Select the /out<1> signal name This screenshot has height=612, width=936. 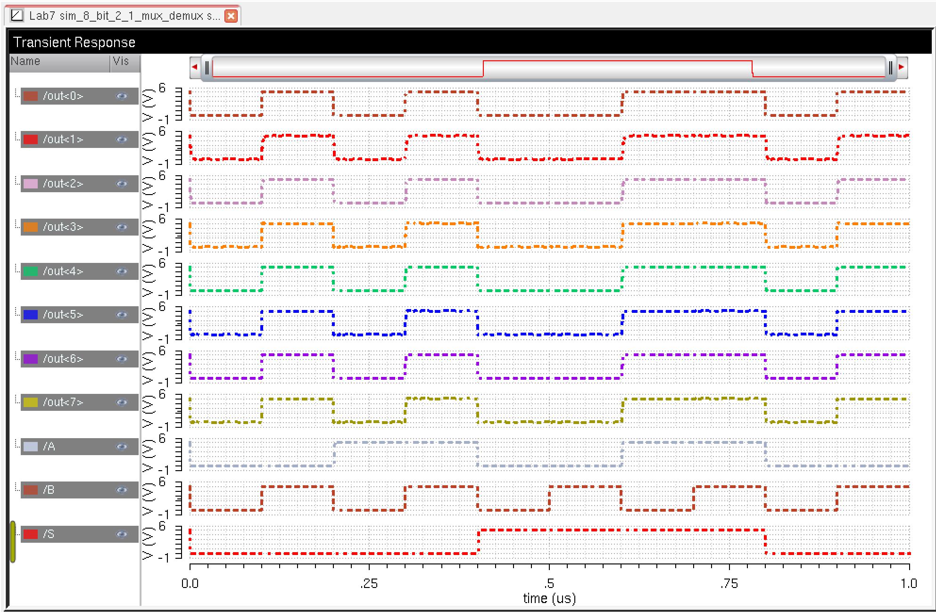click(x=63, y=139)
